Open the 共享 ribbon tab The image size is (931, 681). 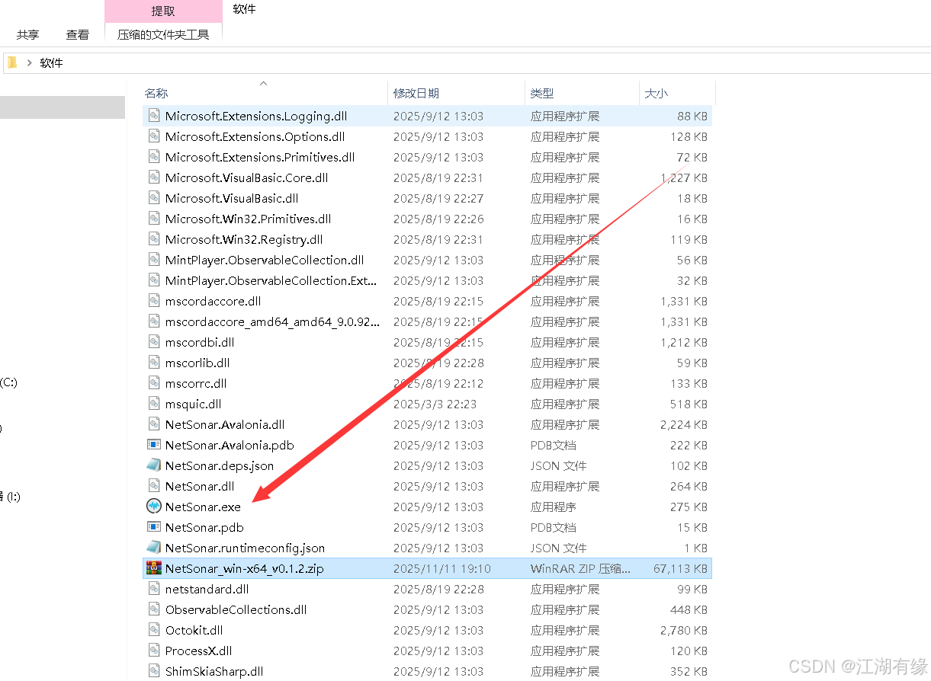point(28,34)
